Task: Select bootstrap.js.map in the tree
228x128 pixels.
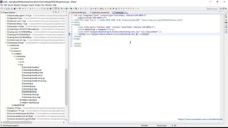Action: (x=30, y=89)
